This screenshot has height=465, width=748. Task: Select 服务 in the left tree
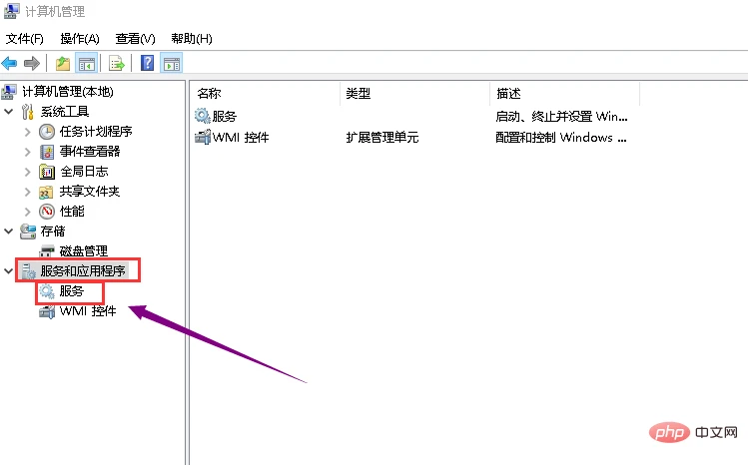pyautogui.click(x=72, y=290)
